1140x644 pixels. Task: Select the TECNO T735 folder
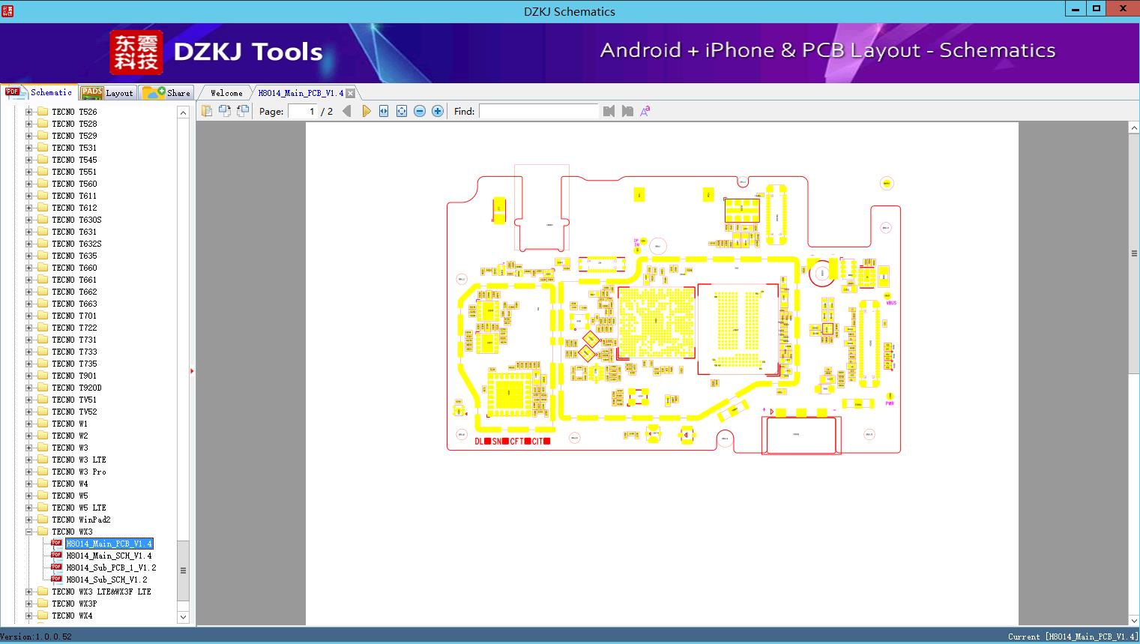tap(74, 364)
